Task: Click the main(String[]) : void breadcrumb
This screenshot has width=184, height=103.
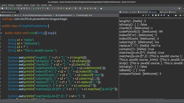Action: (x=84, y=15)
